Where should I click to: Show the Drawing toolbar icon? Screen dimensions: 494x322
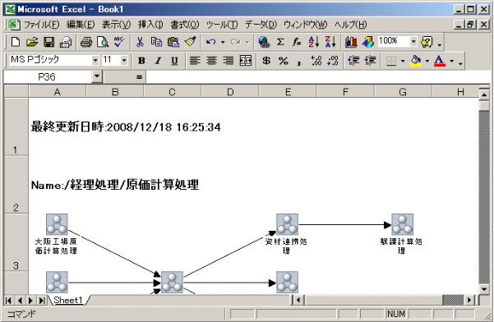pyautogui.click(x=367, y=42)
